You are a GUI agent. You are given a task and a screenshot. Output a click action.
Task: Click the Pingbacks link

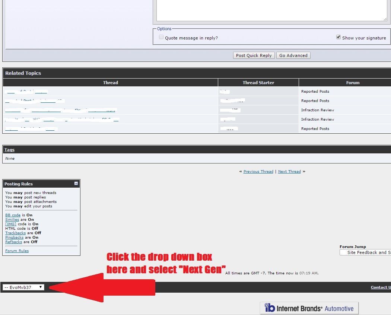point(14,238)
